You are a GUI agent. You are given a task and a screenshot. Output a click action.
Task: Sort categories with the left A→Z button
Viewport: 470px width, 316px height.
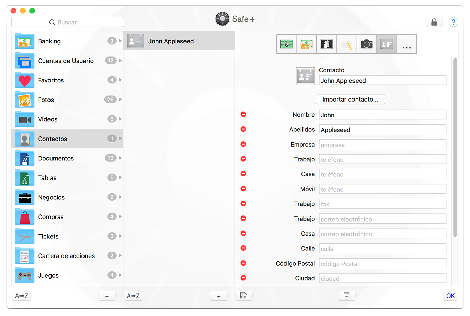pos(22,296)
